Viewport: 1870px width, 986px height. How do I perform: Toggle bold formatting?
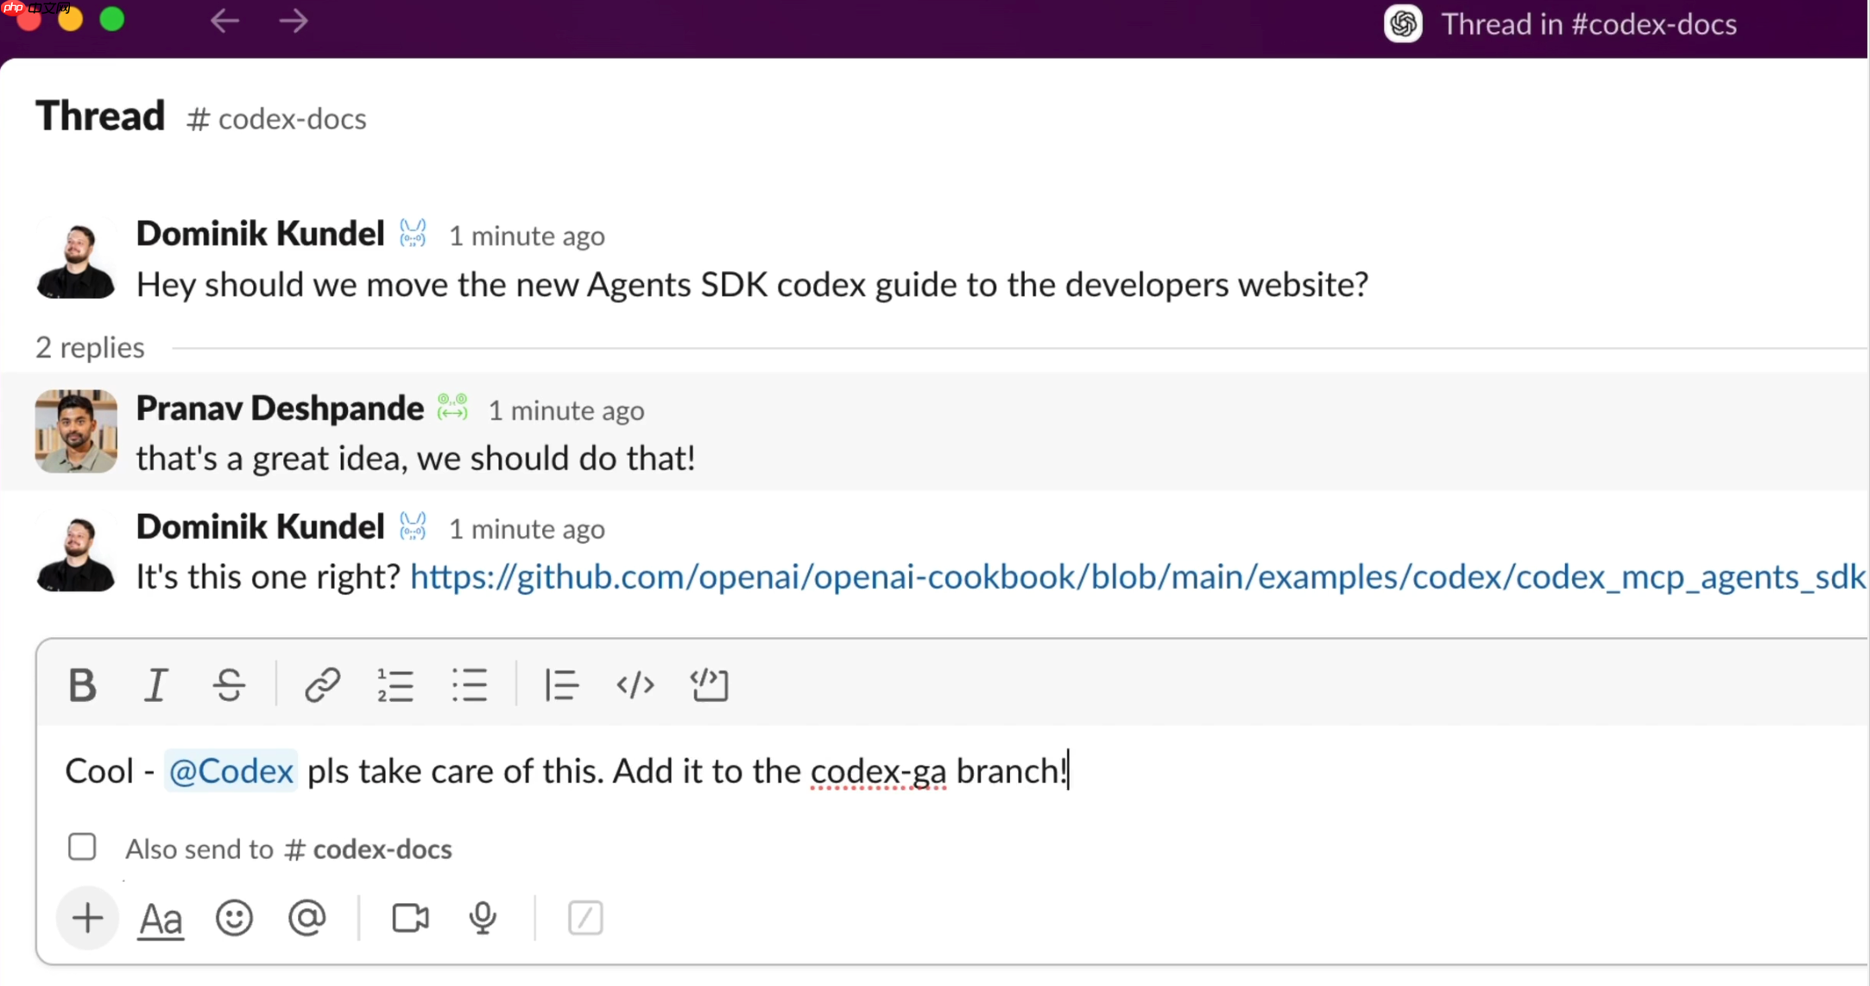81,685
